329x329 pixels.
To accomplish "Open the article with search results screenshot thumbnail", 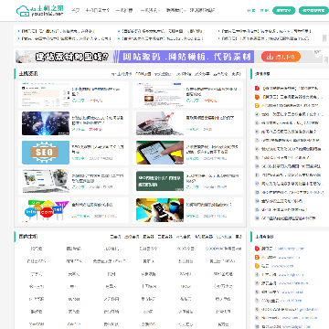I will click(x=160, y=94).
